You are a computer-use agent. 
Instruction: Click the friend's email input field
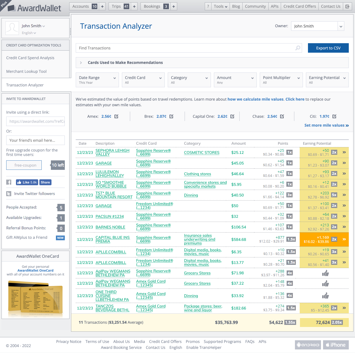(35, 140)
